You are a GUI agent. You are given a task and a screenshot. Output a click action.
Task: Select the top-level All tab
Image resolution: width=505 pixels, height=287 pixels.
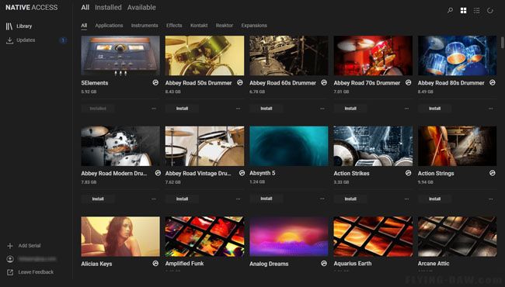tap(85, 8)
